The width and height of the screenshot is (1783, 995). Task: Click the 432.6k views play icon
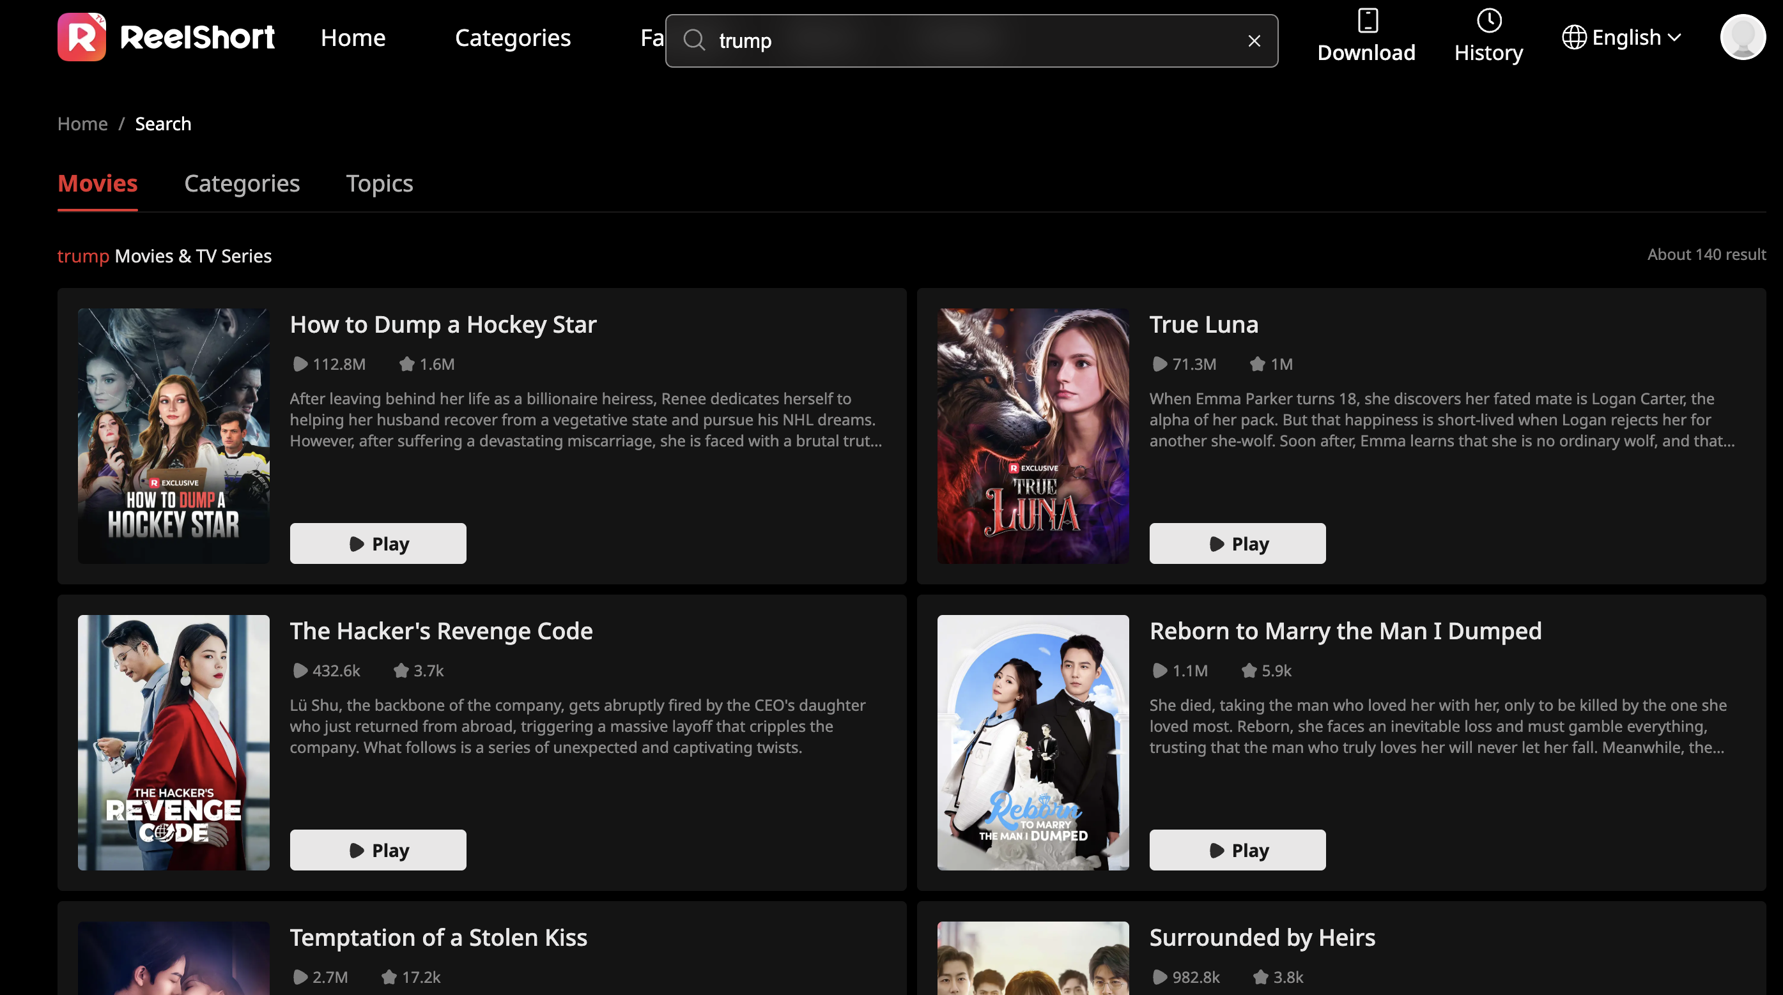click(x=300, y=671)
